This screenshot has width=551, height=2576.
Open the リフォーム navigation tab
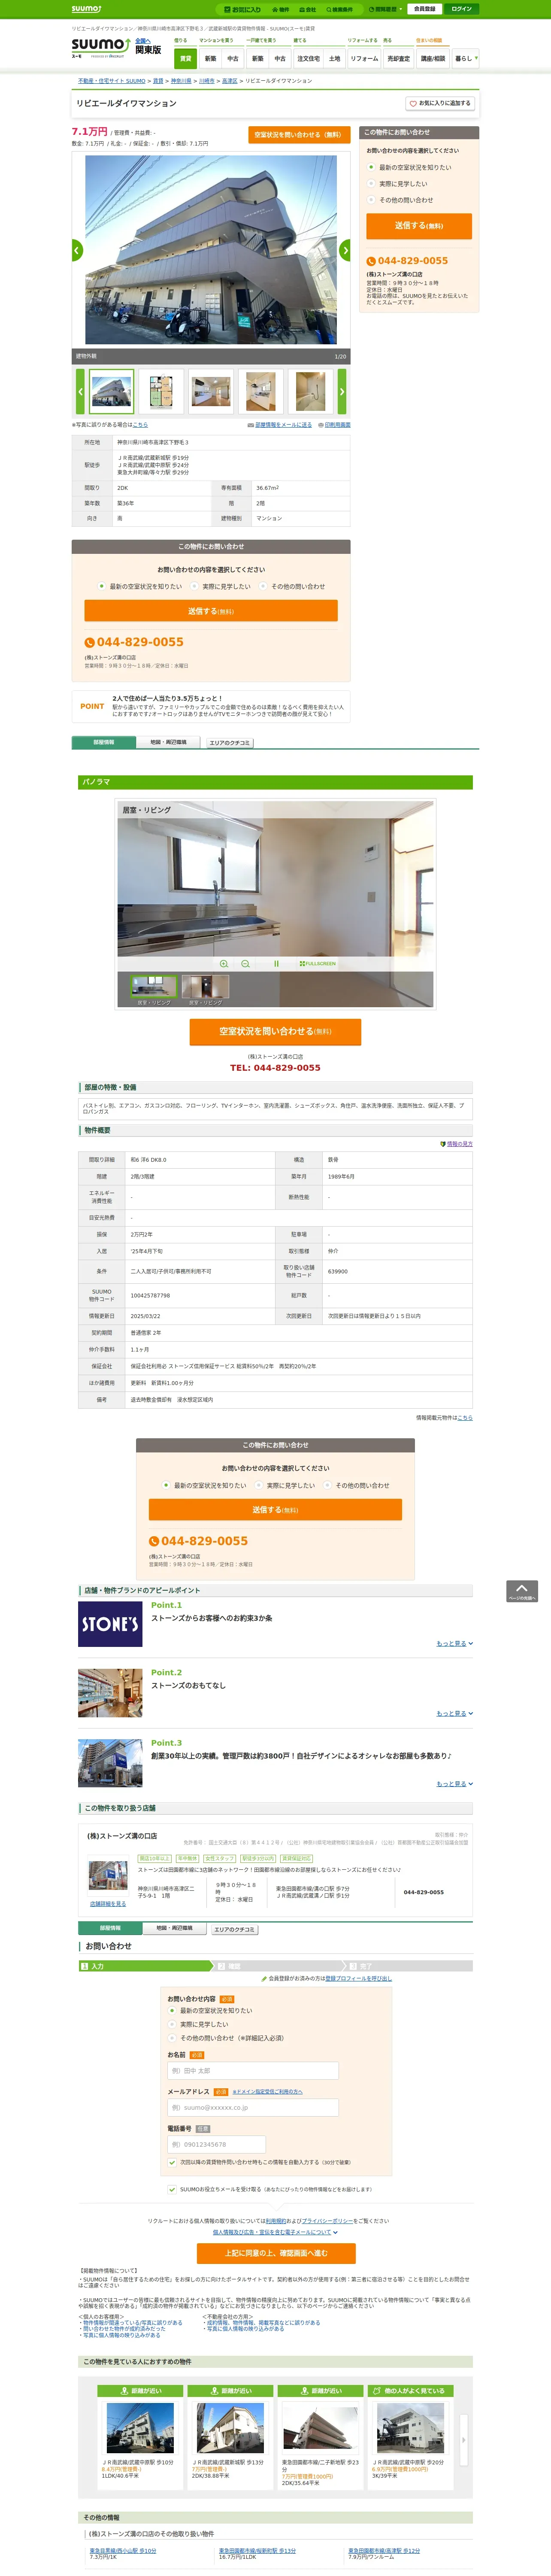tap(364, 58)
